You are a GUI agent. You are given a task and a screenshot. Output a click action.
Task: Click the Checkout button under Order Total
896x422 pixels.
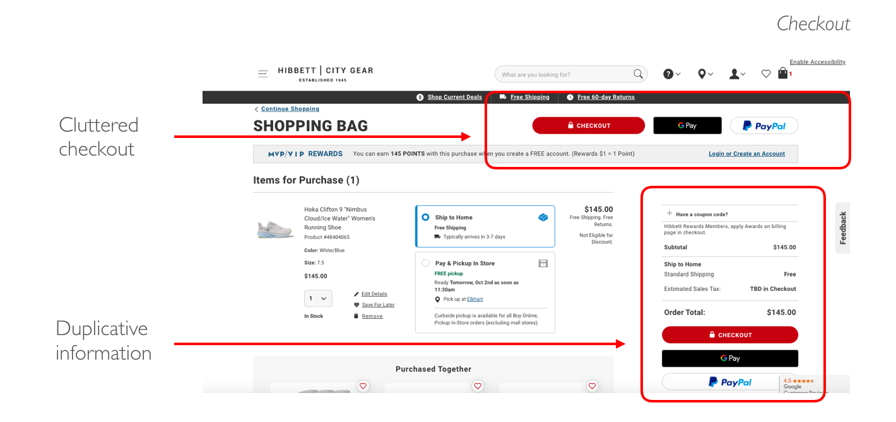pyautogui.click(x=730, y=335)
